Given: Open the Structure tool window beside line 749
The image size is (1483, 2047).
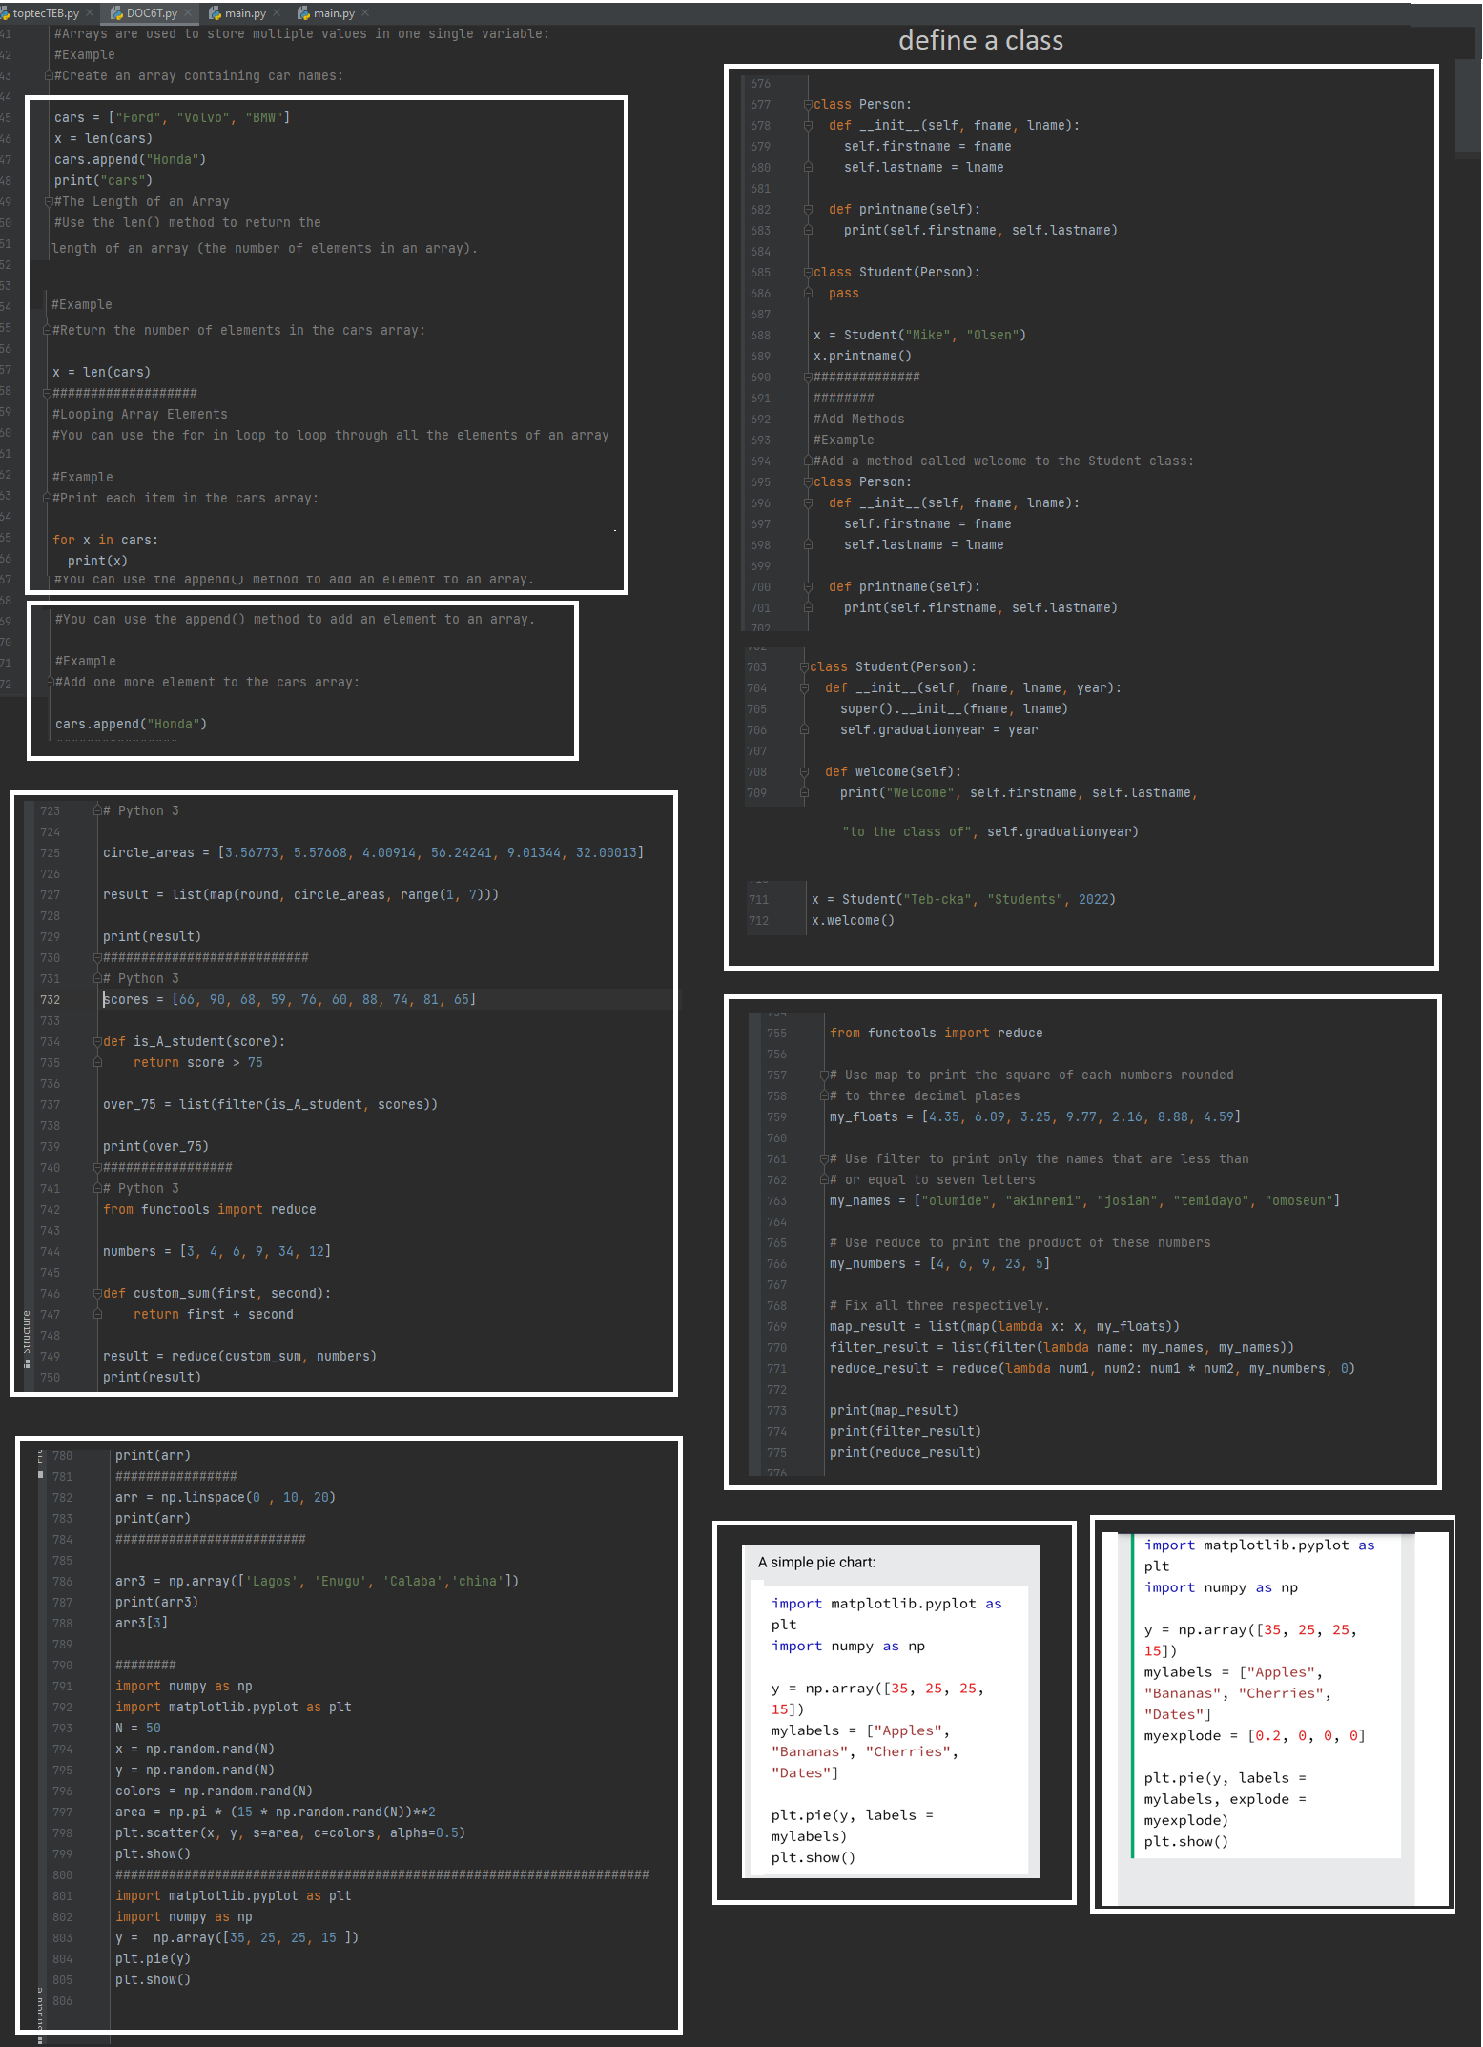Looking at the screenshot, I should tap(27, 1335).
